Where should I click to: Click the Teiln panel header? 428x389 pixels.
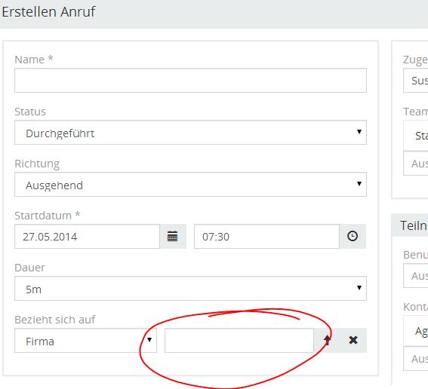pos(410,225)
